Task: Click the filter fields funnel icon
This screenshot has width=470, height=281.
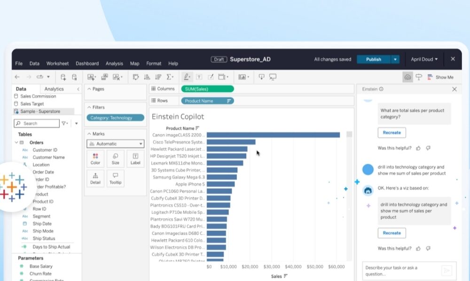Action: (x=64, y=123)
